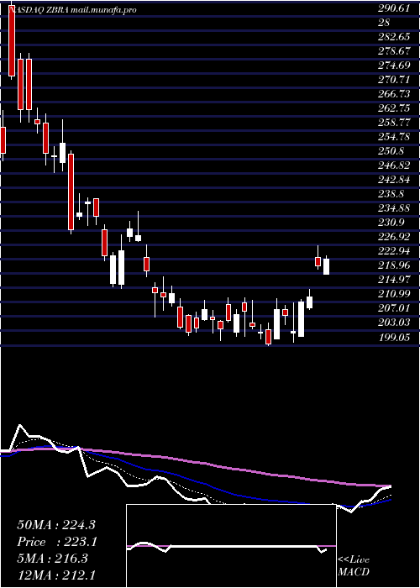The image size is (420, 588).
Task: Click the 290.61 price axis label
Action: tap(393, 9)
